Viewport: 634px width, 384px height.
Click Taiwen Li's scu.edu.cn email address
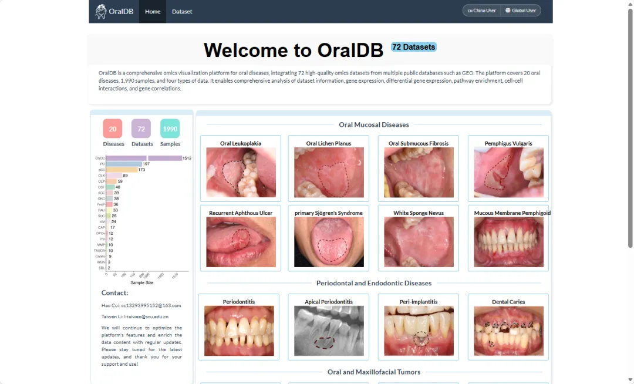146,316
